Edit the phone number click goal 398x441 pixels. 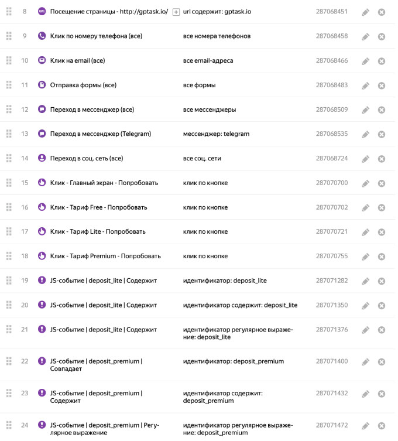(x=366, y=37)
